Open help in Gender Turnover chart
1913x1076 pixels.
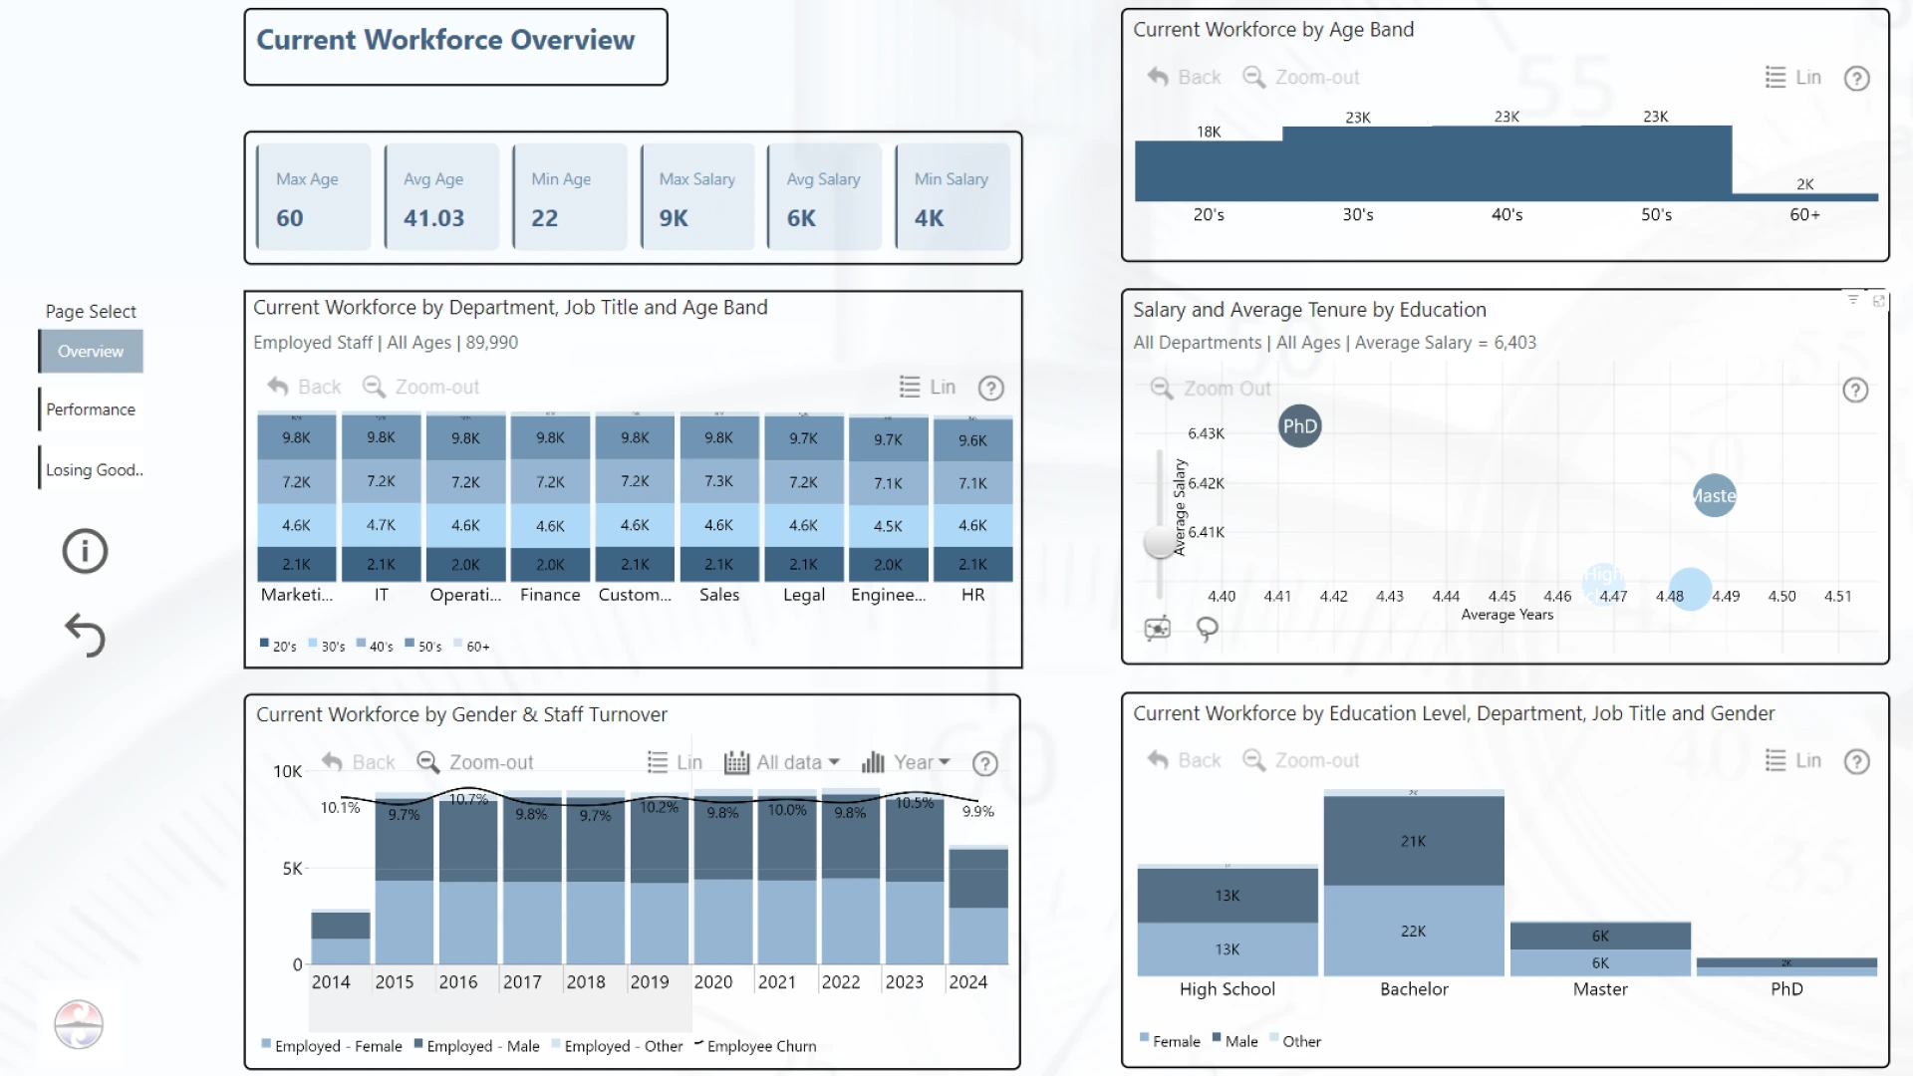(x=984, y=763)
